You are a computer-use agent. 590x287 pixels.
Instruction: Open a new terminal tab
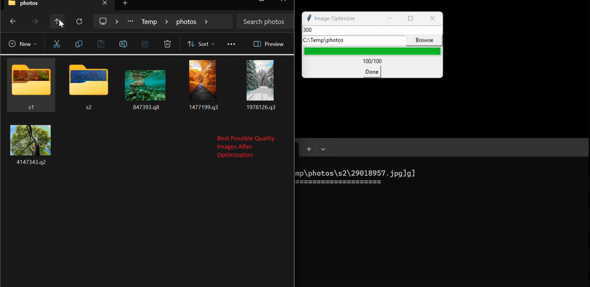pos(309,149)
